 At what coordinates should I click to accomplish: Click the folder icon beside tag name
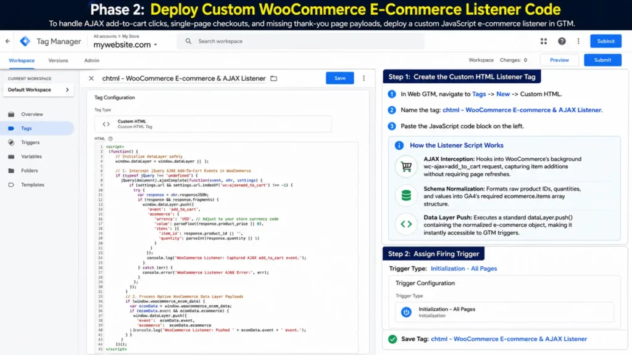point(273,78)
